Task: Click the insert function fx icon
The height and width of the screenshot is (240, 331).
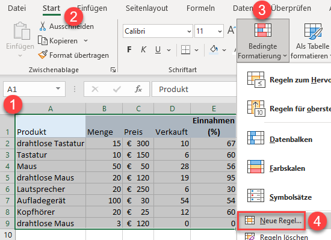Action: 138,89
